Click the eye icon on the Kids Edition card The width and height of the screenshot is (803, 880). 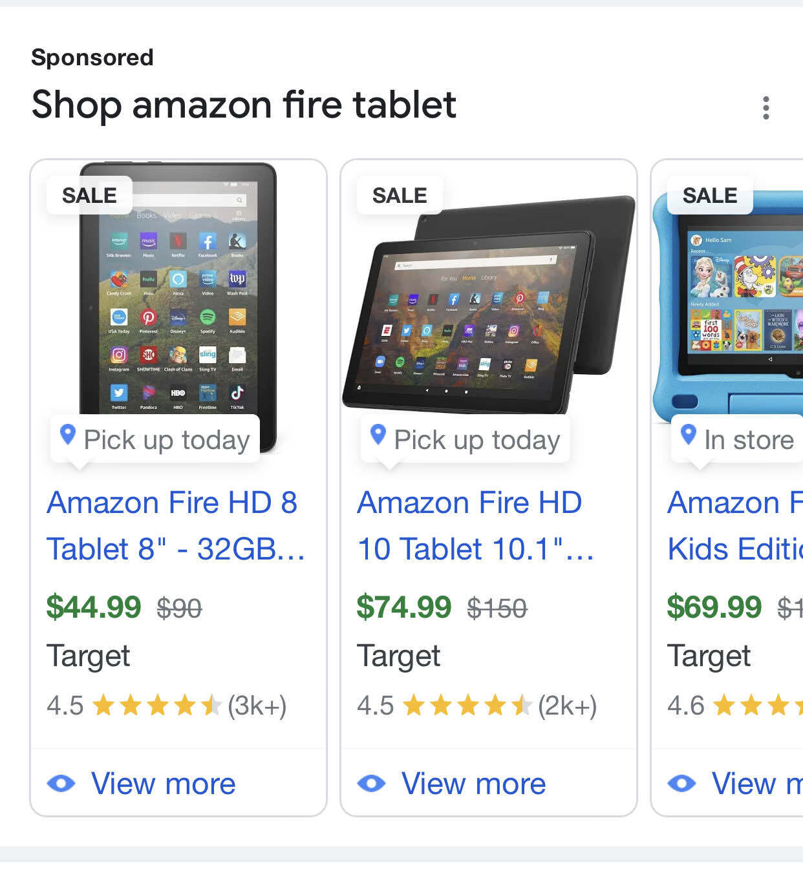coord(682,784)
